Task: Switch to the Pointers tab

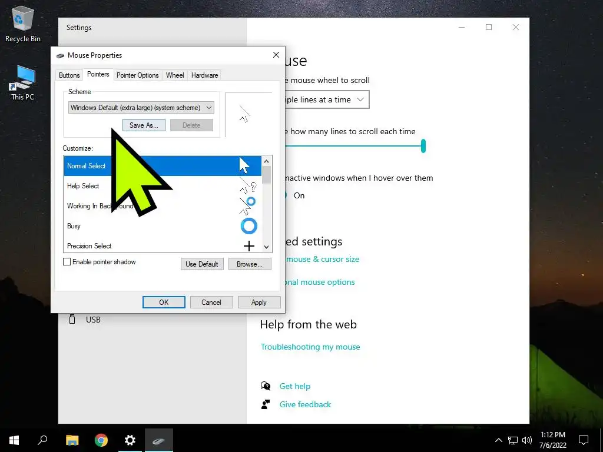Action: pos(98,74)
